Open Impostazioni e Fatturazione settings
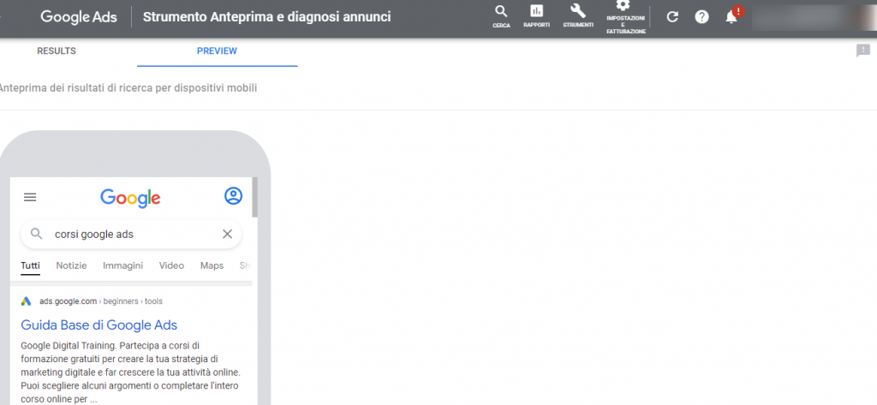Screen dimensions: 877x405 pyautogui.click(x=626, y=17)
